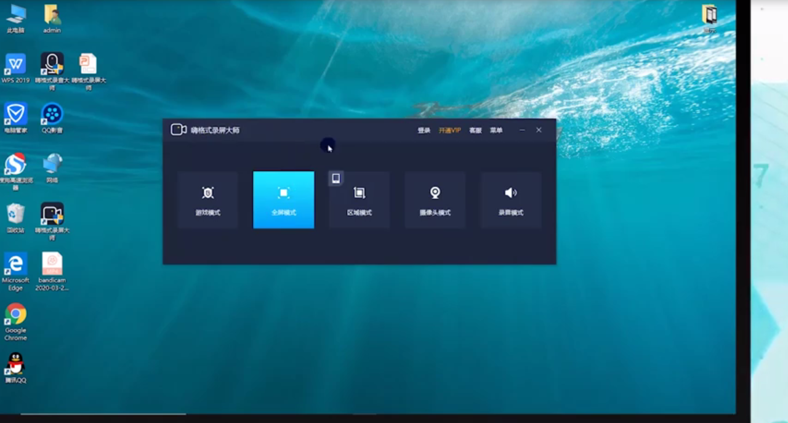
Task: Click 开通VIP in the title bar
Action: (x=450, y=131)
